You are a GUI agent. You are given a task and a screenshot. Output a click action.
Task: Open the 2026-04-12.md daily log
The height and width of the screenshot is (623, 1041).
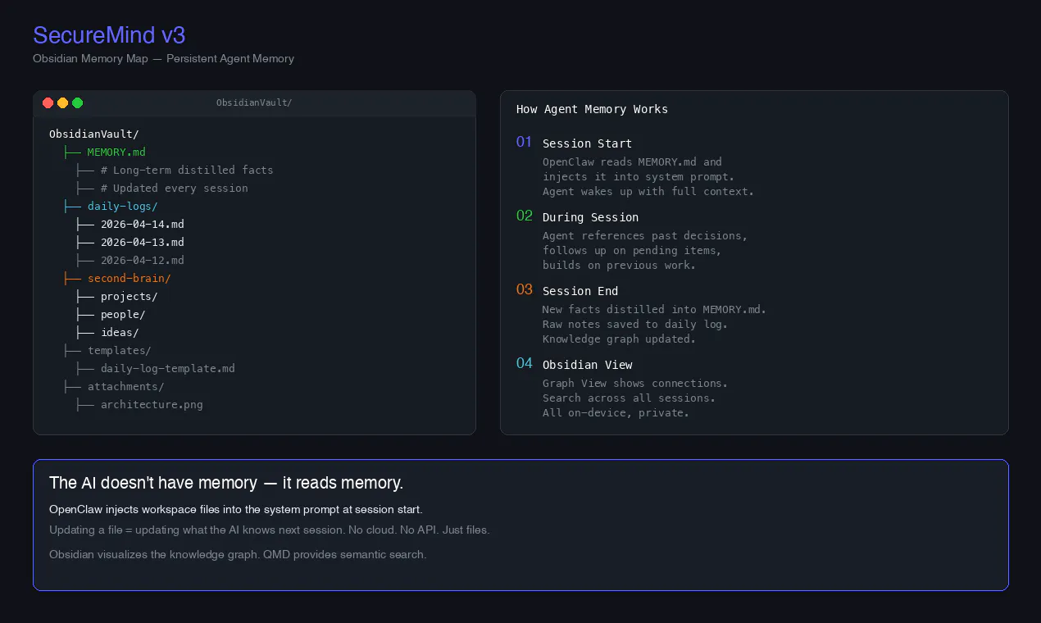[x=143, y=260]
